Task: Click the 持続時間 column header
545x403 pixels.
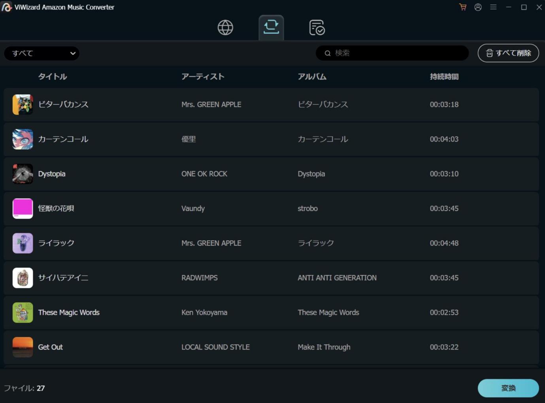Action: click(444, 77)
